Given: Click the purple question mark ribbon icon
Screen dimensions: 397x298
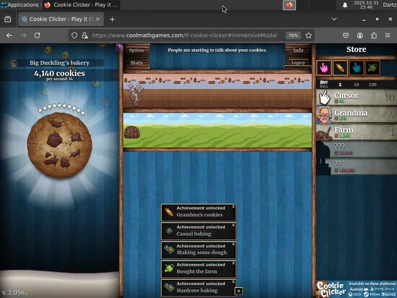Looking at the screenshot, I should [x=119, y=47].
